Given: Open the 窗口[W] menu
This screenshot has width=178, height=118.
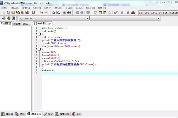Looking at the screenshot, I should 90,8.
